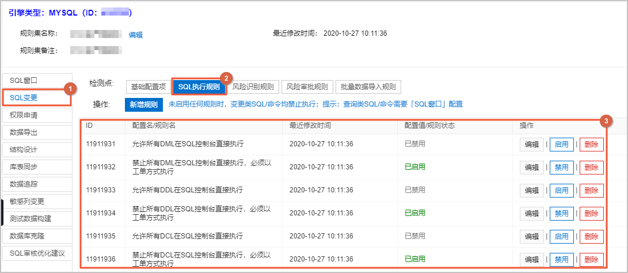
Task: Delete rule 11911935
Action: click(x=592, y=237)
